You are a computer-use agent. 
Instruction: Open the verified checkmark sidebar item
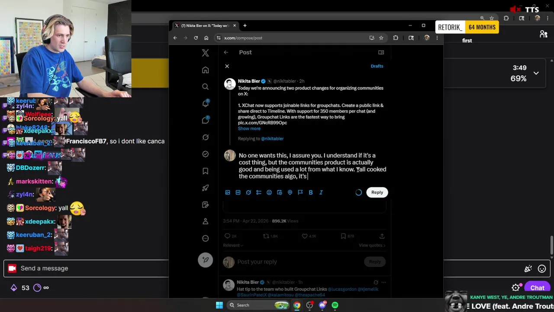205,154
